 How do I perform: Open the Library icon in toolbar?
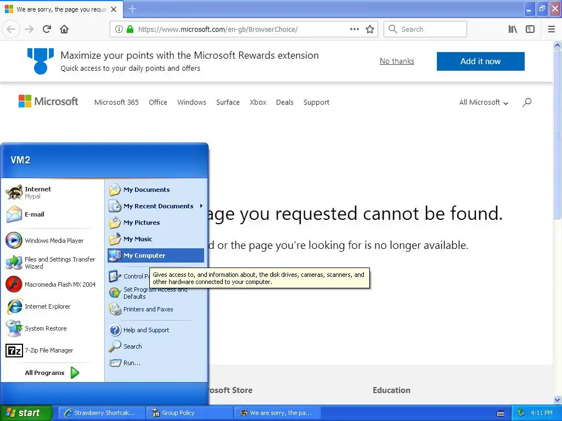pyautogui.click(x=513, y=29)
